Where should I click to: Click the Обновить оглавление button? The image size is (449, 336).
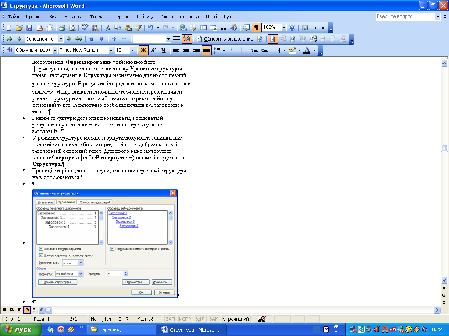[225, 39]
